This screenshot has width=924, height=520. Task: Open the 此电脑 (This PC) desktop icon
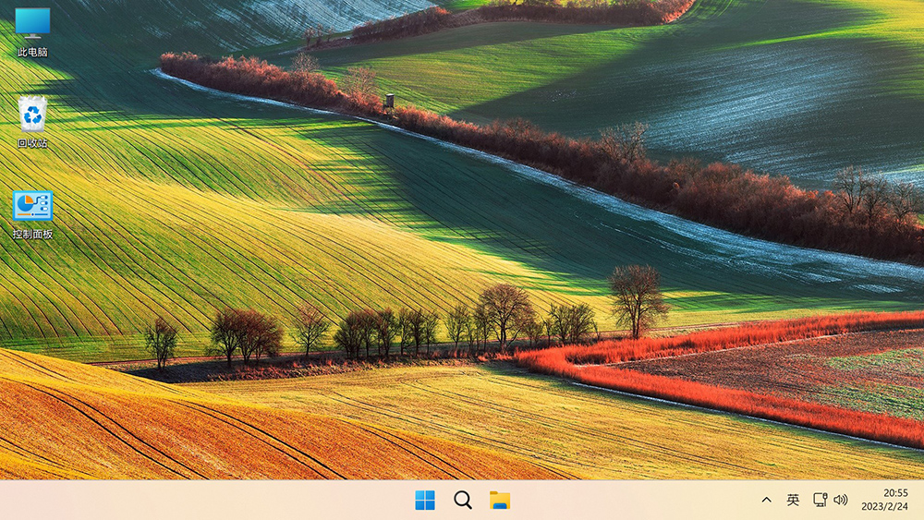[32, 22]
